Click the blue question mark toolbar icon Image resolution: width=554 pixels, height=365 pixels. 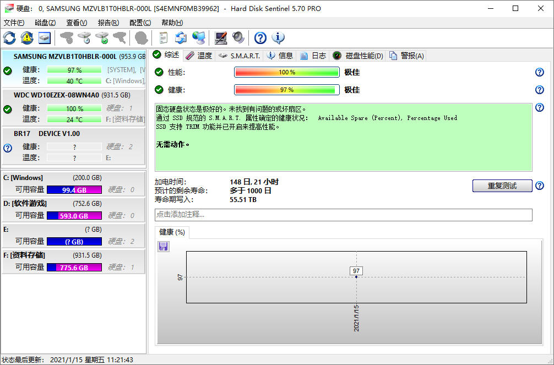tap(260, 38)
